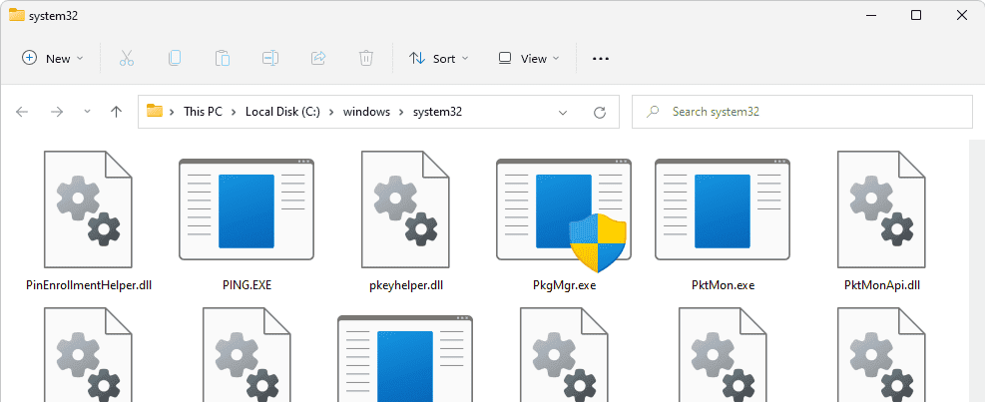Go up one folder level arrow
The height and width of the screenshot is (402, 985).
coord(116,112)
